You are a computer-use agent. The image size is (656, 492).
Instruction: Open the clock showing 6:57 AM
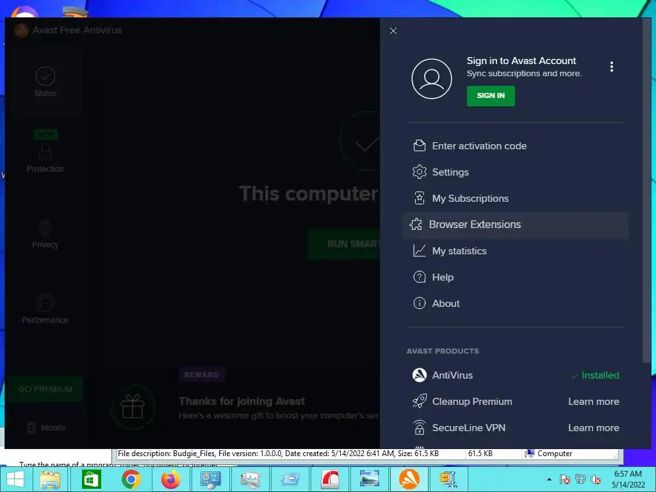[628, 479]
